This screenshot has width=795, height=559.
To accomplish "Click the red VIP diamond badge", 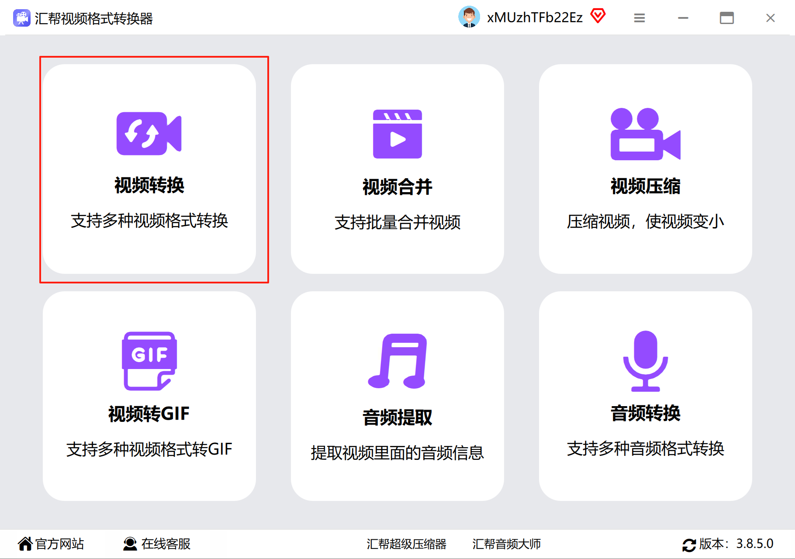I will point(598,16).
